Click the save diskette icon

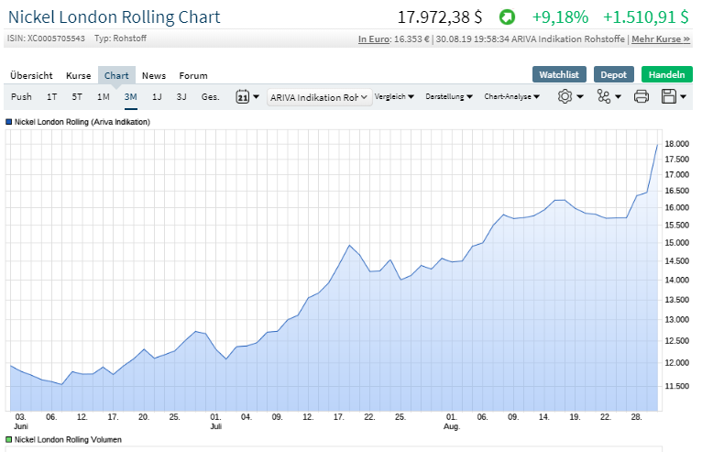(x=674, y=96)
